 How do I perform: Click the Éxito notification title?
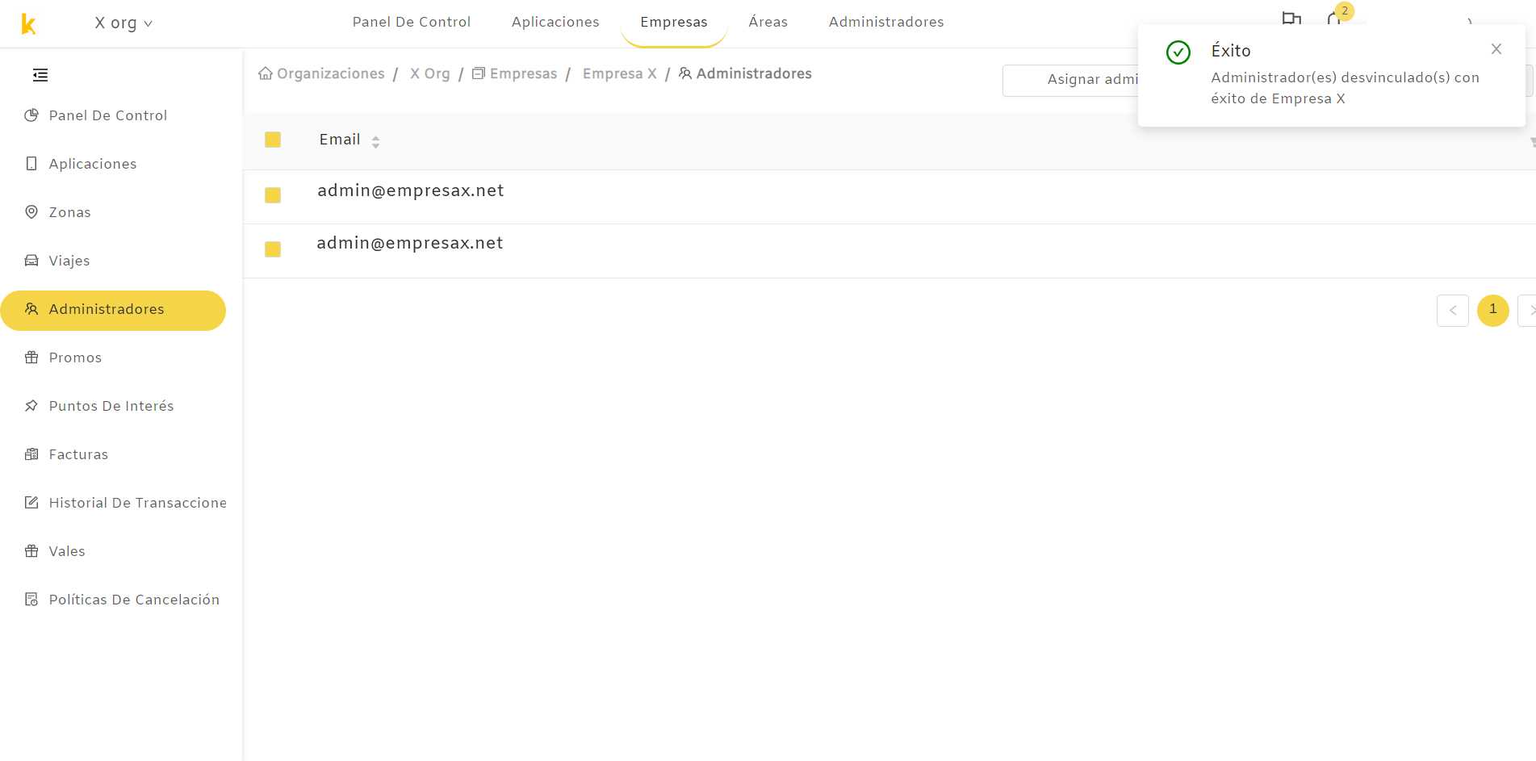pyautogui.click(x=1231, y=51)
